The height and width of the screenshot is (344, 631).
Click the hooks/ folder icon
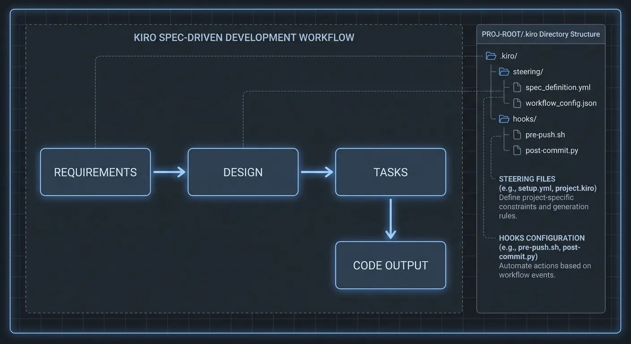pyautogui.click(x=504, y=119)
